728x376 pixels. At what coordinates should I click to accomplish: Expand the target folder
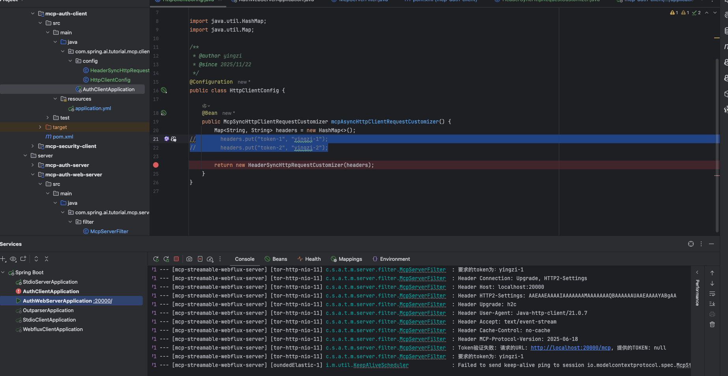click(x=40, y=127)
